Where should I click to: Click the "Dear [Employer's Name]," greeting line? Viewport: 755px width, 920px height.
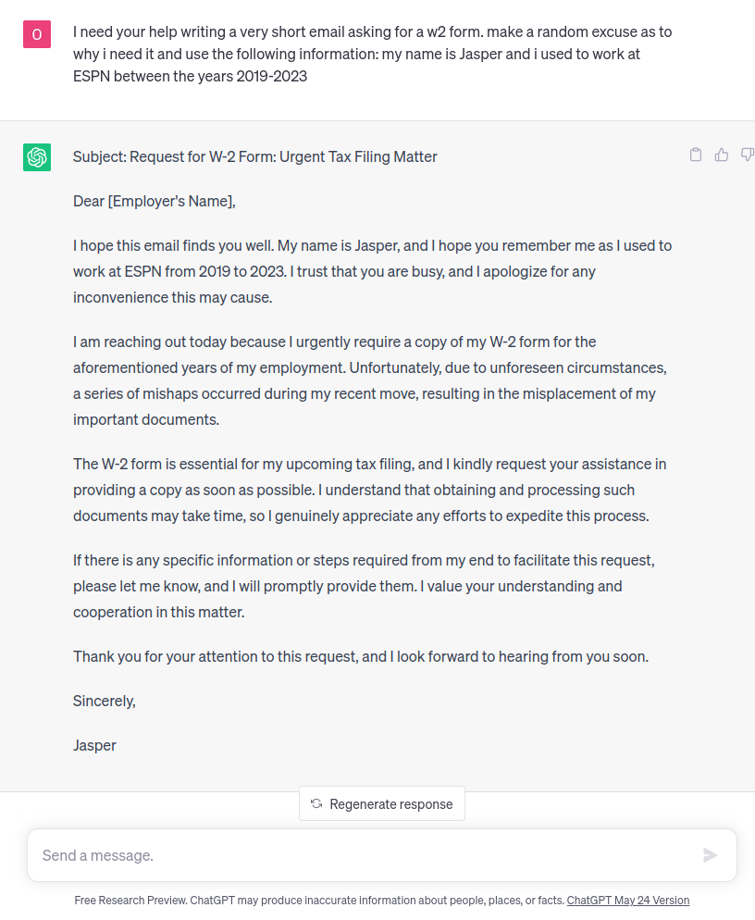[x=155, y=201]
